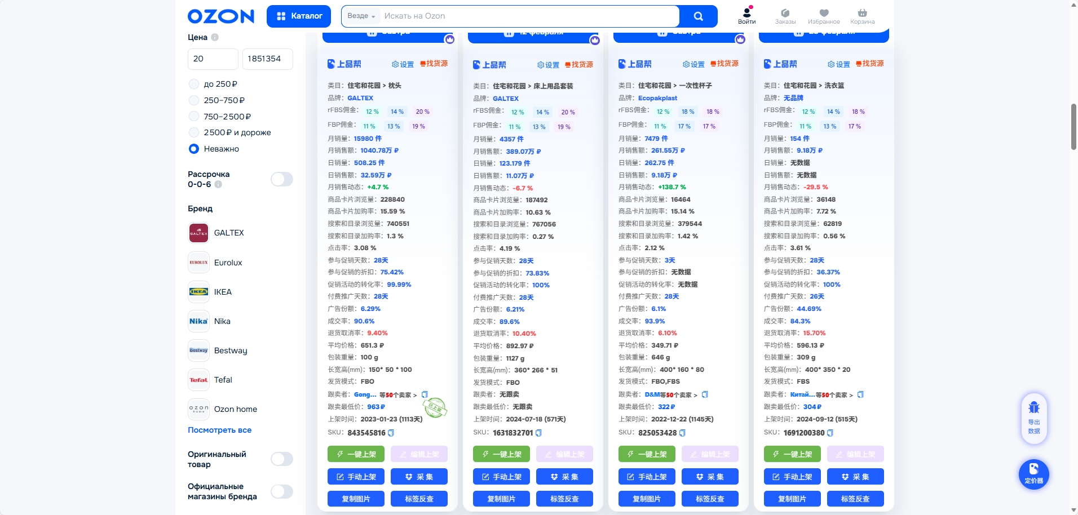1078x515 pixels.
Task: Enable the Оригинальный товар toggle
Action: tap(281, 459)
